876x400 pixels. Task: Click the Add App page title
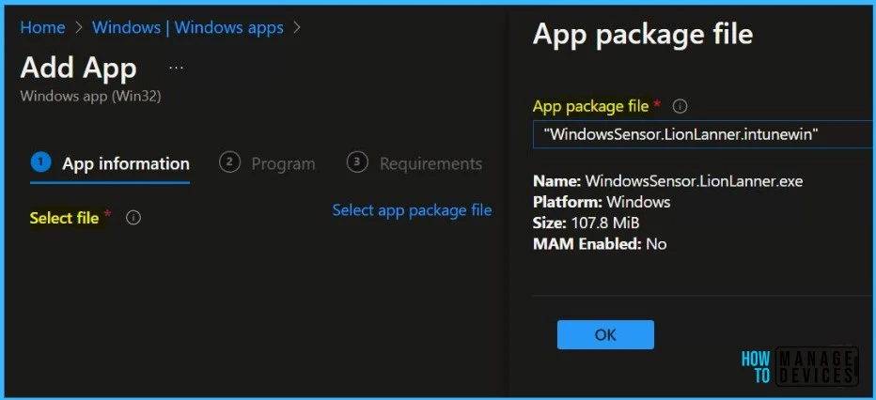pyautogui.click(x=78, y=68)
